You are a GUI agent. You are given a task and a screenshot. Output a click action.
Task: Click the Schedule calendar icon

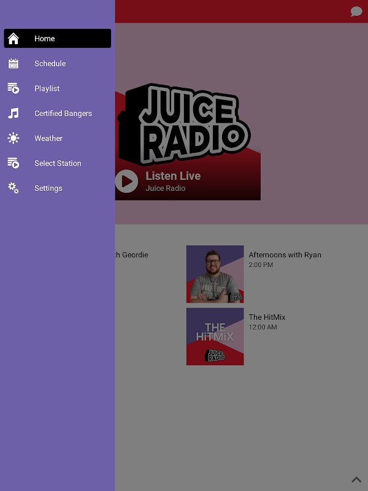point(13,64)
